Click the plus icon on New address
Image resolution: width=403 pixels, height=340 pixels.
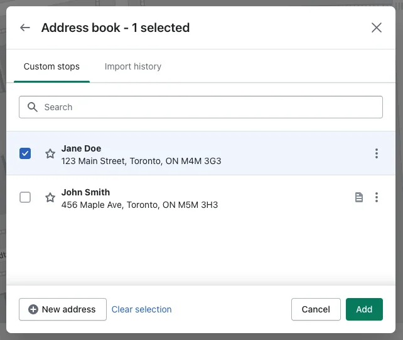(x=33, y=309)
